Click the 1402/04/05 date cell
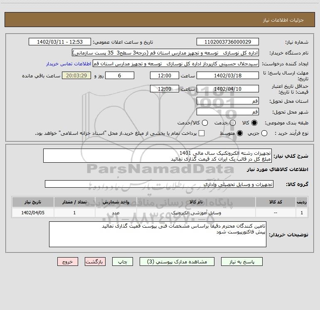 coord(33,213)
